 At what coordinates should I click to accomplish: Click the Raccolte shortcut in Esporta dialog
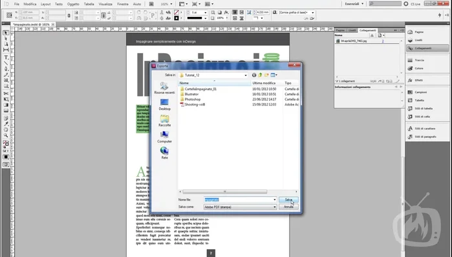click(164, 121)
